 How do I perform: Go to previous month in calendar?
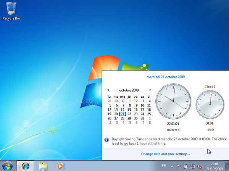[108, 90]
